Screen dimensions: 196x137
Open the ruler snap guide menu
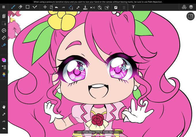4,38
